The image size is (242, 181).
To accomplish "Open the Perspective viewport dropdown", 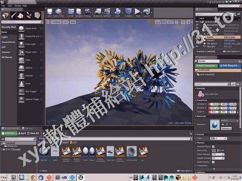I will (x=56, y=22).
